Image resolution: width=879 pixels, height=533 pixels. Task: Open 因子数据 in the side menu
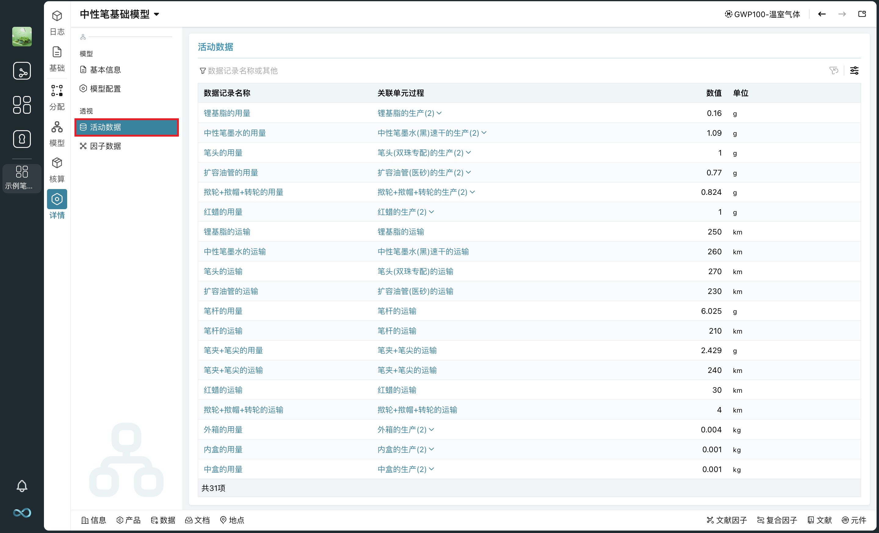(x=105, y=146)
